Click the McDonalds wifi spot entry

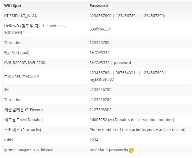24,120
